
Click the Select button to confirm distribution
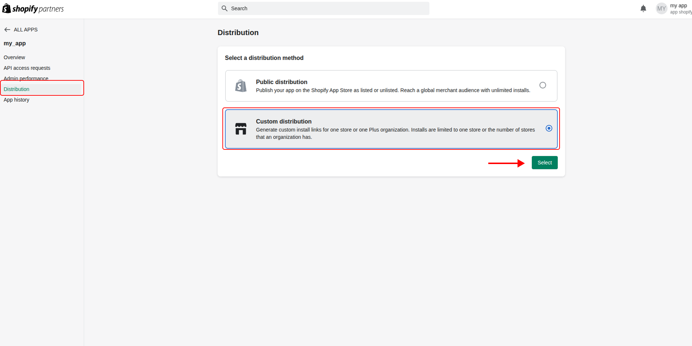(545, 162)
